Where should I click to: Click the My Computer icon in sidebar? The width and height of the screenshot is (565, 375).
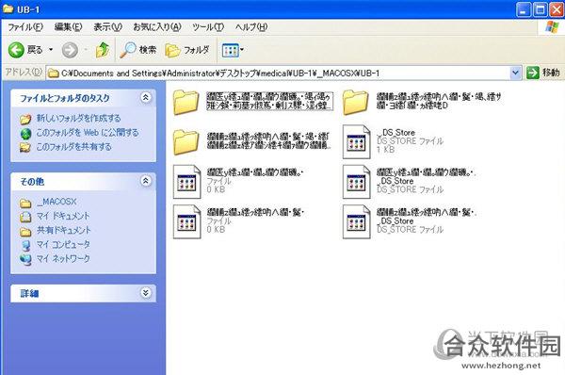[26, 245]
